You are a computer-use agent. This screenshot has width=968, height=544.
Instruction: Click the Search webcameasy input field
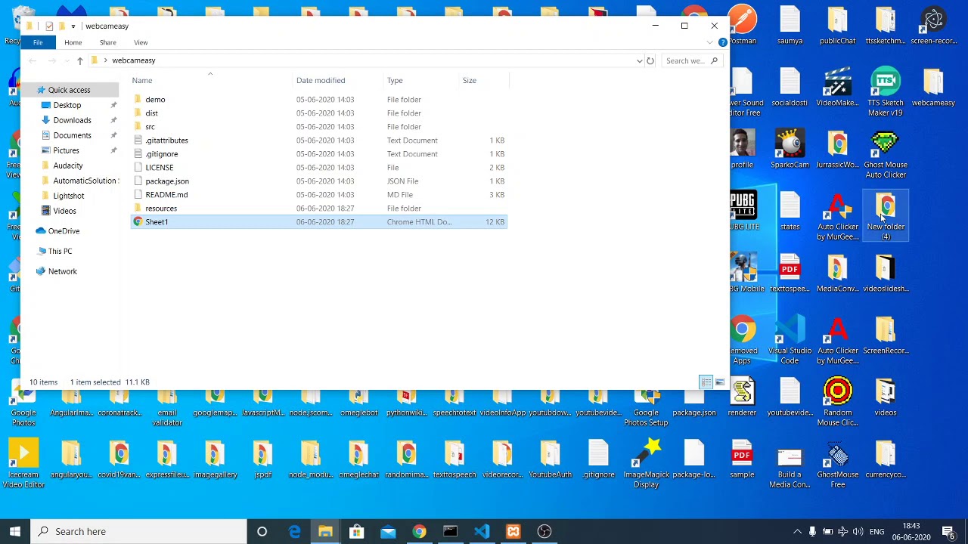point(684,60)
